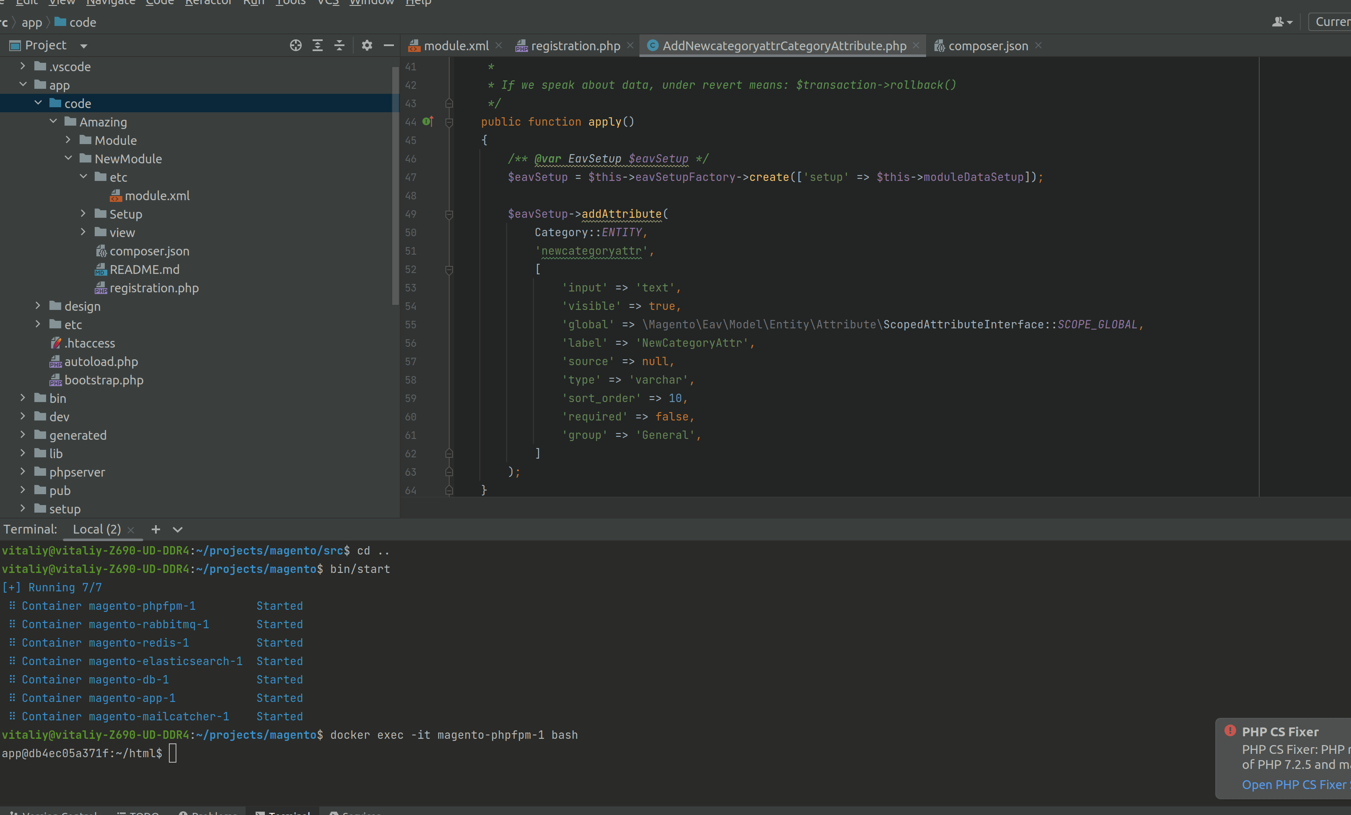Image resolution: width=1351 pixels, height=815 pixels.
Task: Click the Collapse All icon in Project panel
Action: coord(339,46)
